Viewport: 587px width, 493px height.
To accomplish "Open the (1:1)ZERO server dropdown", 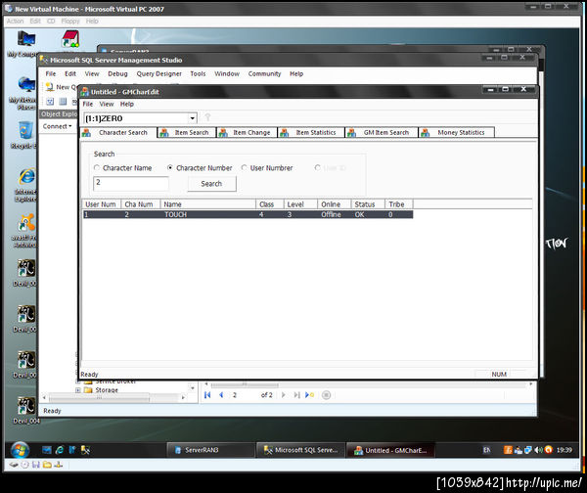I will [192, 118].
